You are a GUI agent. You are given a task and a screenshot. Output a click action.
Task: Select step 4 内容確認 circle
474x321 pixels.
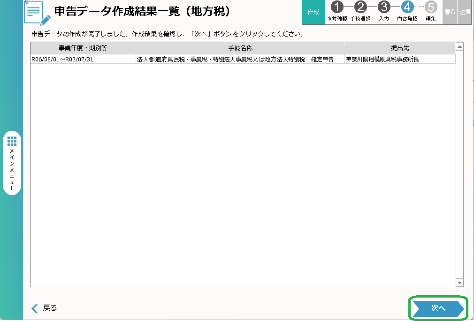[407, 7]
